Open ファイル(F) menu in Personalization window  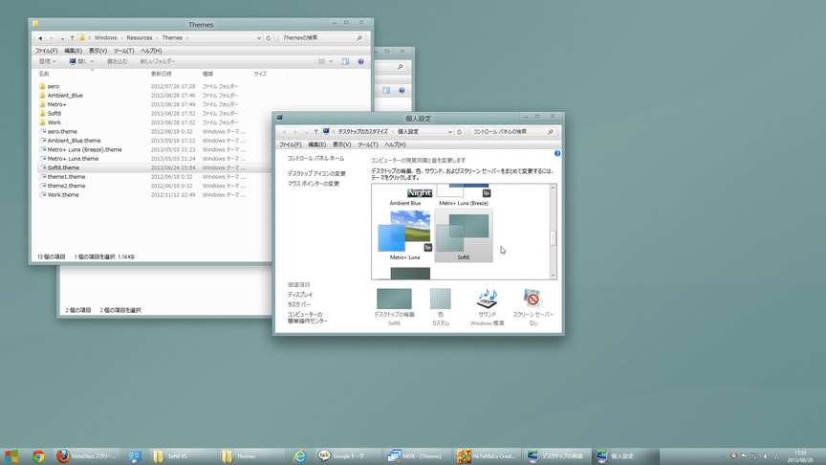click(x=291, y=144)
